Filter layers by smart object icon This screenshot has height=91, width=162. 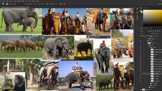pyautogui.click(x=157, y=31)
